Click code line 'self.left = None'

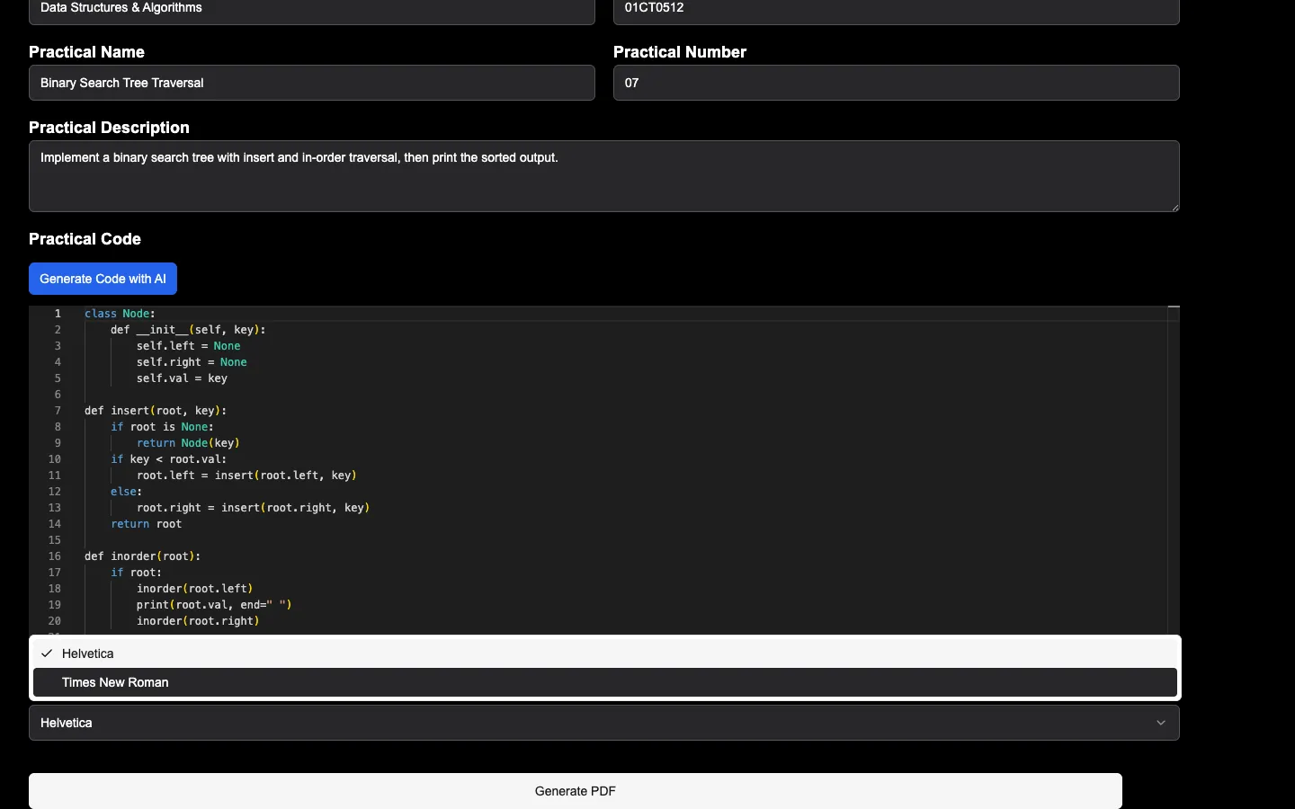[189, 346]
